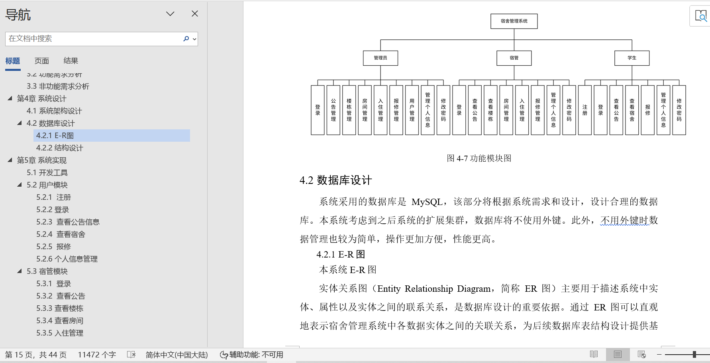Click the spelling and proofing check icon
Screen dimensions: 710x363
point(131,354)
